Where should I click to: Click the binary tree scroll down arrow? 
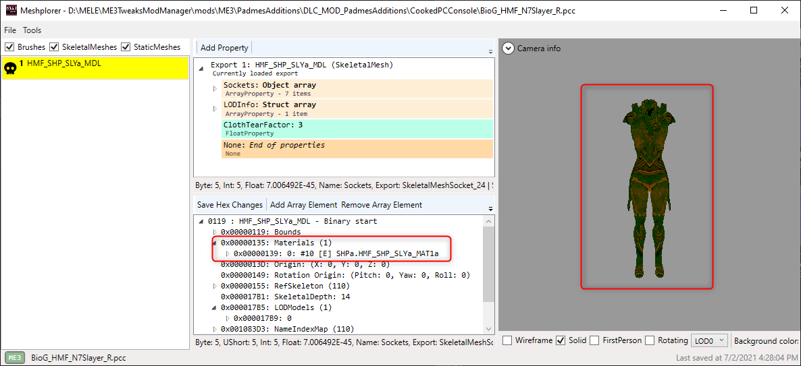click(x=488, y=329)
